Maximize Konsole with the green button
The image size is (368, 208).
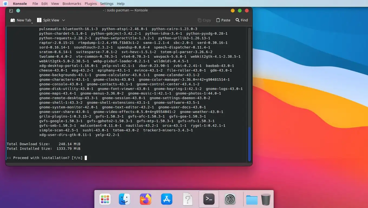click(x=239, y=11)
